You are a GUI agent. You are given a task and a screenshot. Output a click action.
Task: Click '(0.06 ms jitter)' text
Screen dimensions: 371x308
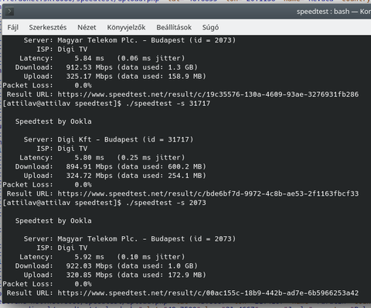click(151, 58)
